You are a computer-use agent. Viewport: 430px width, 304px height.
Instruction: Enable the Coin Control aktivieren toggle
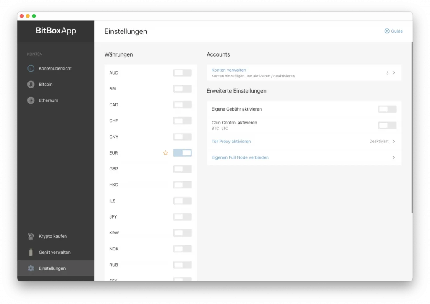click(387, 125)
